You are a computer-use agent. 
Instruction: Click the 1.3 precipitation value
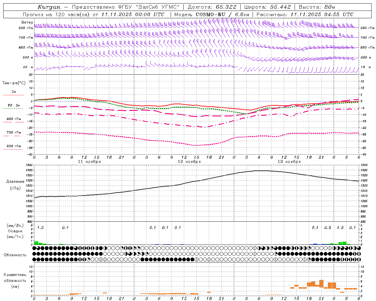click(340, 228)
